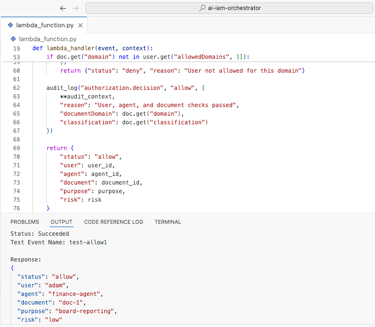The width and height of the screenshot is (375, 327).
Task: Click lambda_function.py in the breadcrumb
Action: coord(48,39)
